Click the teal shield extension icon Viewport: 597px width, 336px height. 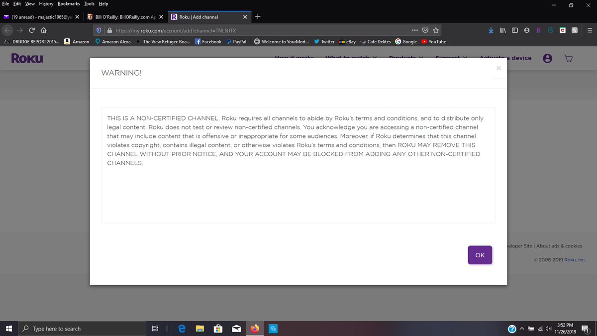[551, 30]
